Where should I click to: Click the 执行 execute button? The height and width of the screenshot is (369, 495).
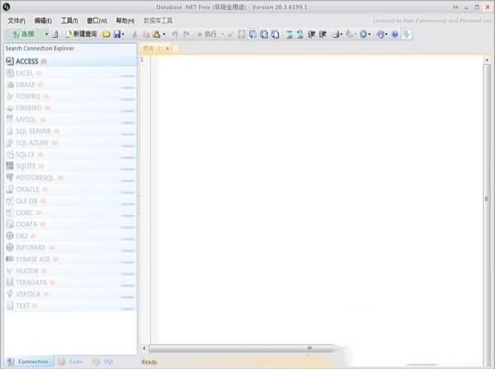208,34
